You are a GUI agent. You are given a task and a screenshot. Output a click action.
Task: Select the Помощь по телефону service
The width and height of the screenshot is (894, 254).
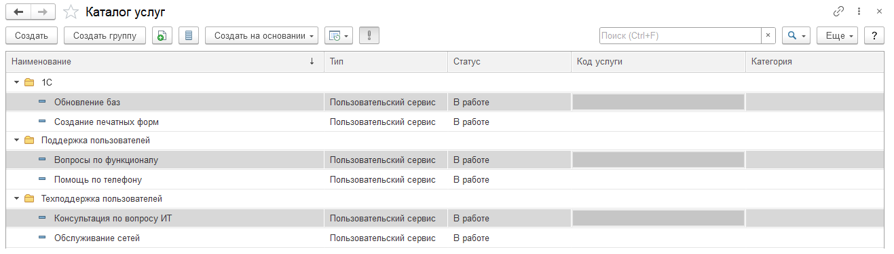(98, 180)
